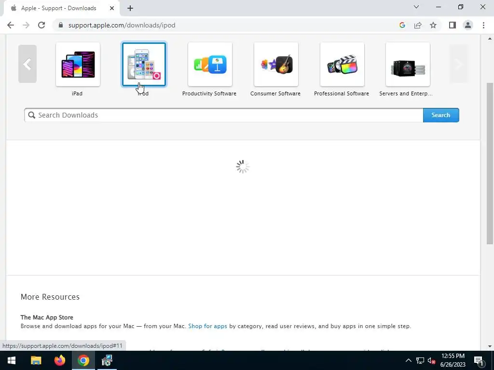Click the address bar URL
Image resolution: width=494 pixels, height=370 pixels.
pyautogui.click(x=122, y=25)
